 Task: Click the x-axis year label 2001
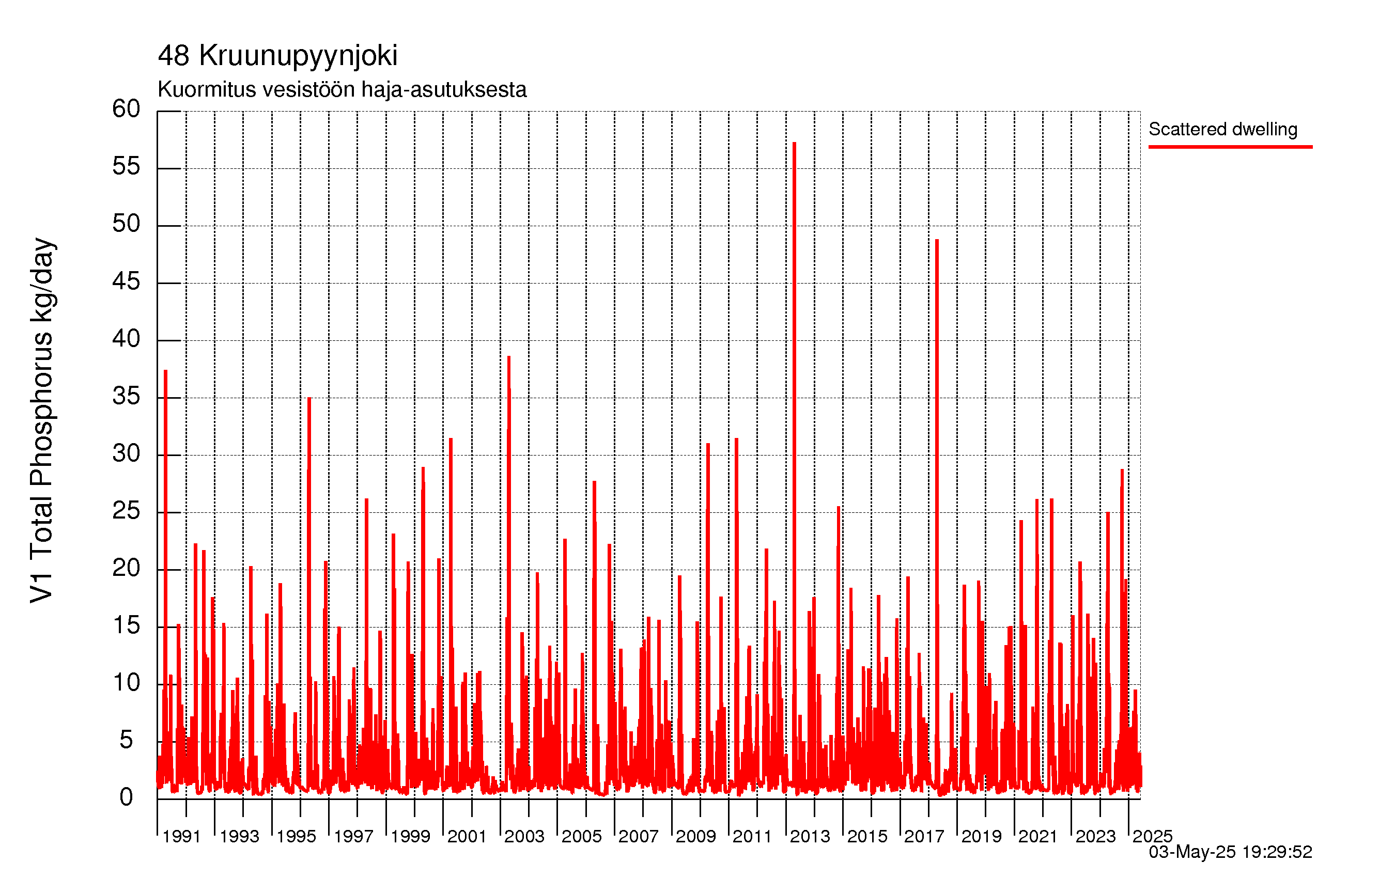[x=467, y=836]
